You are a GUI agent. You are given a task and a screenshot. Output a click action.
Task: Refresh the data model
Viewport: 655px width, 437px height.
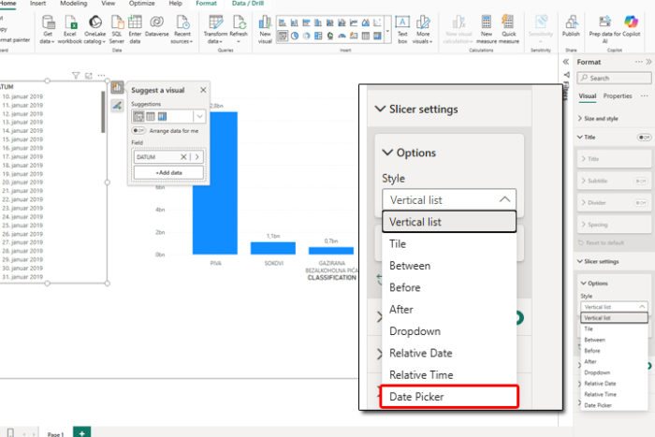click(x=239, y=29)
